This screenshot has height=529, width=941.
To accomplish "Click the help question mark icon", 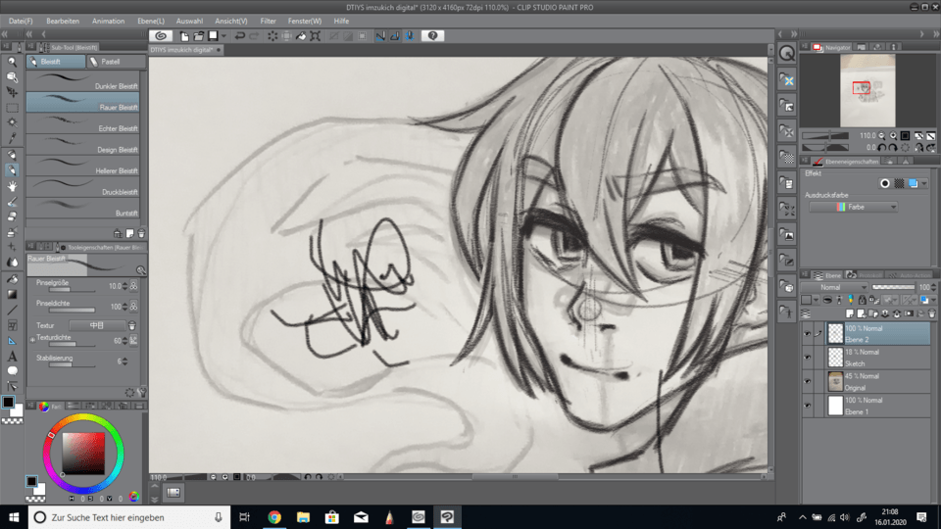I will pos(433,36).
